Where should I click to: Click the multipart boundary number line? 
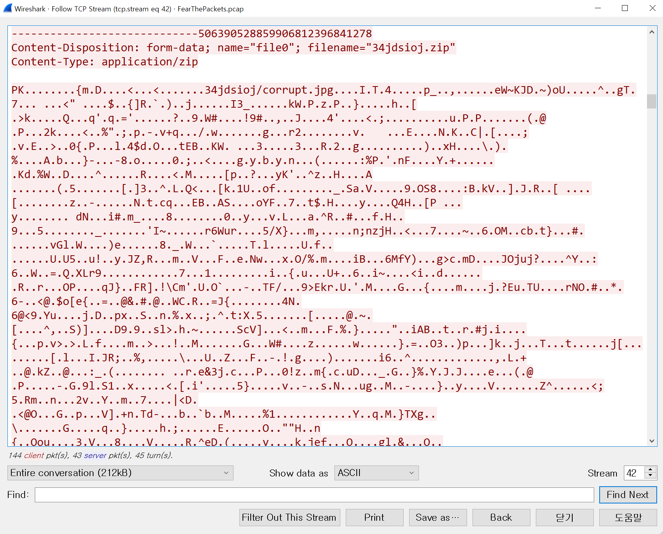click(192, 33)
